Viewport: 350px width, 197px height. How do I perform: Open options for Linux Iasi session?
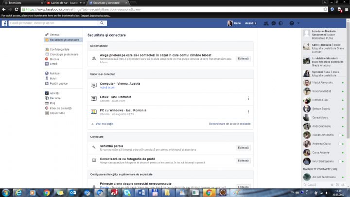click(248, 98)
